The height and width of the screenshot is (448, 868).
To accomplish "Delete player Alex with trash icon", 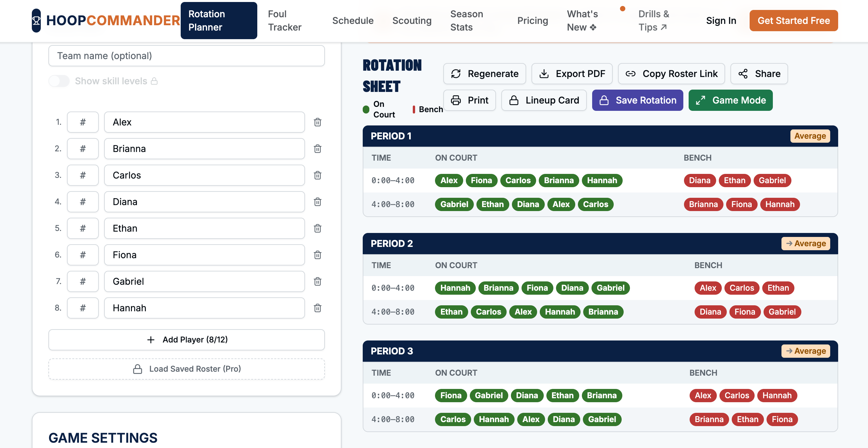I will tap(317, 122).
